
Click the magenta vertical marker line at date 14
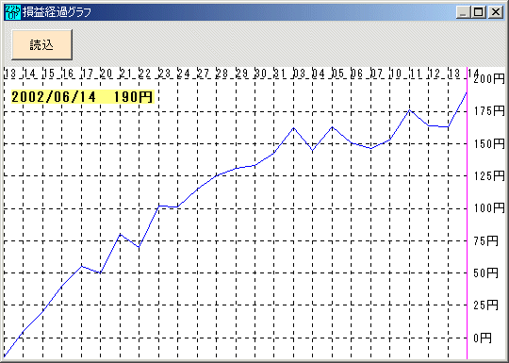467,213
